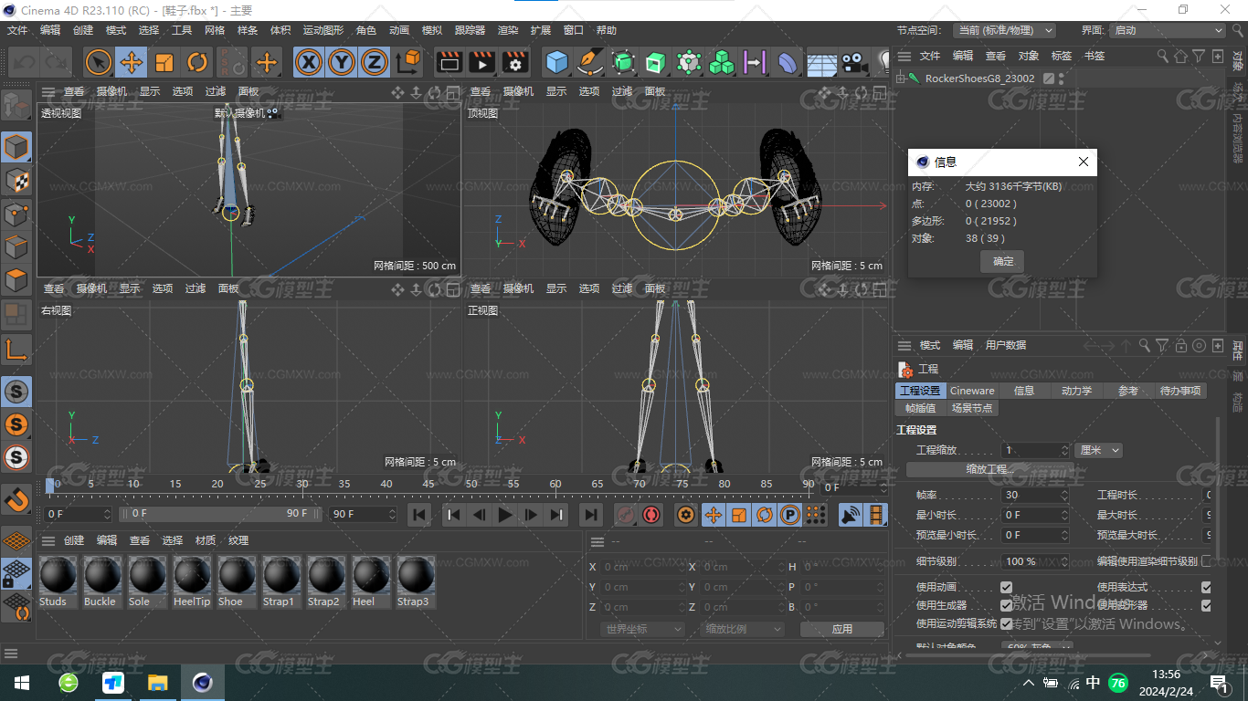Open the 厘米 unit dropdown

tap(1098, 450)
